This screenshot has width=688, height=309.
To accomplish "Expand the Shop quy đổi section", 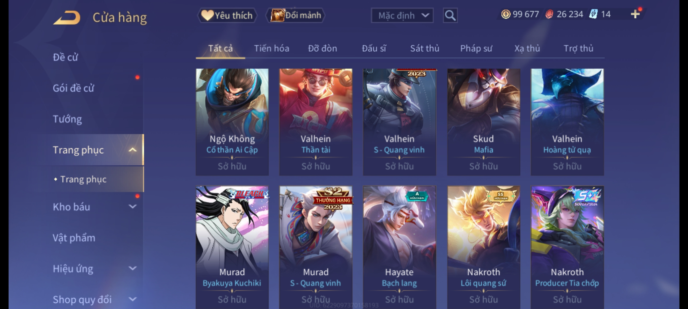I will tap(132, 299).
